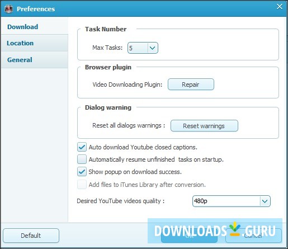
Task: Close the Preferences dialog
Action: (280, 7)
